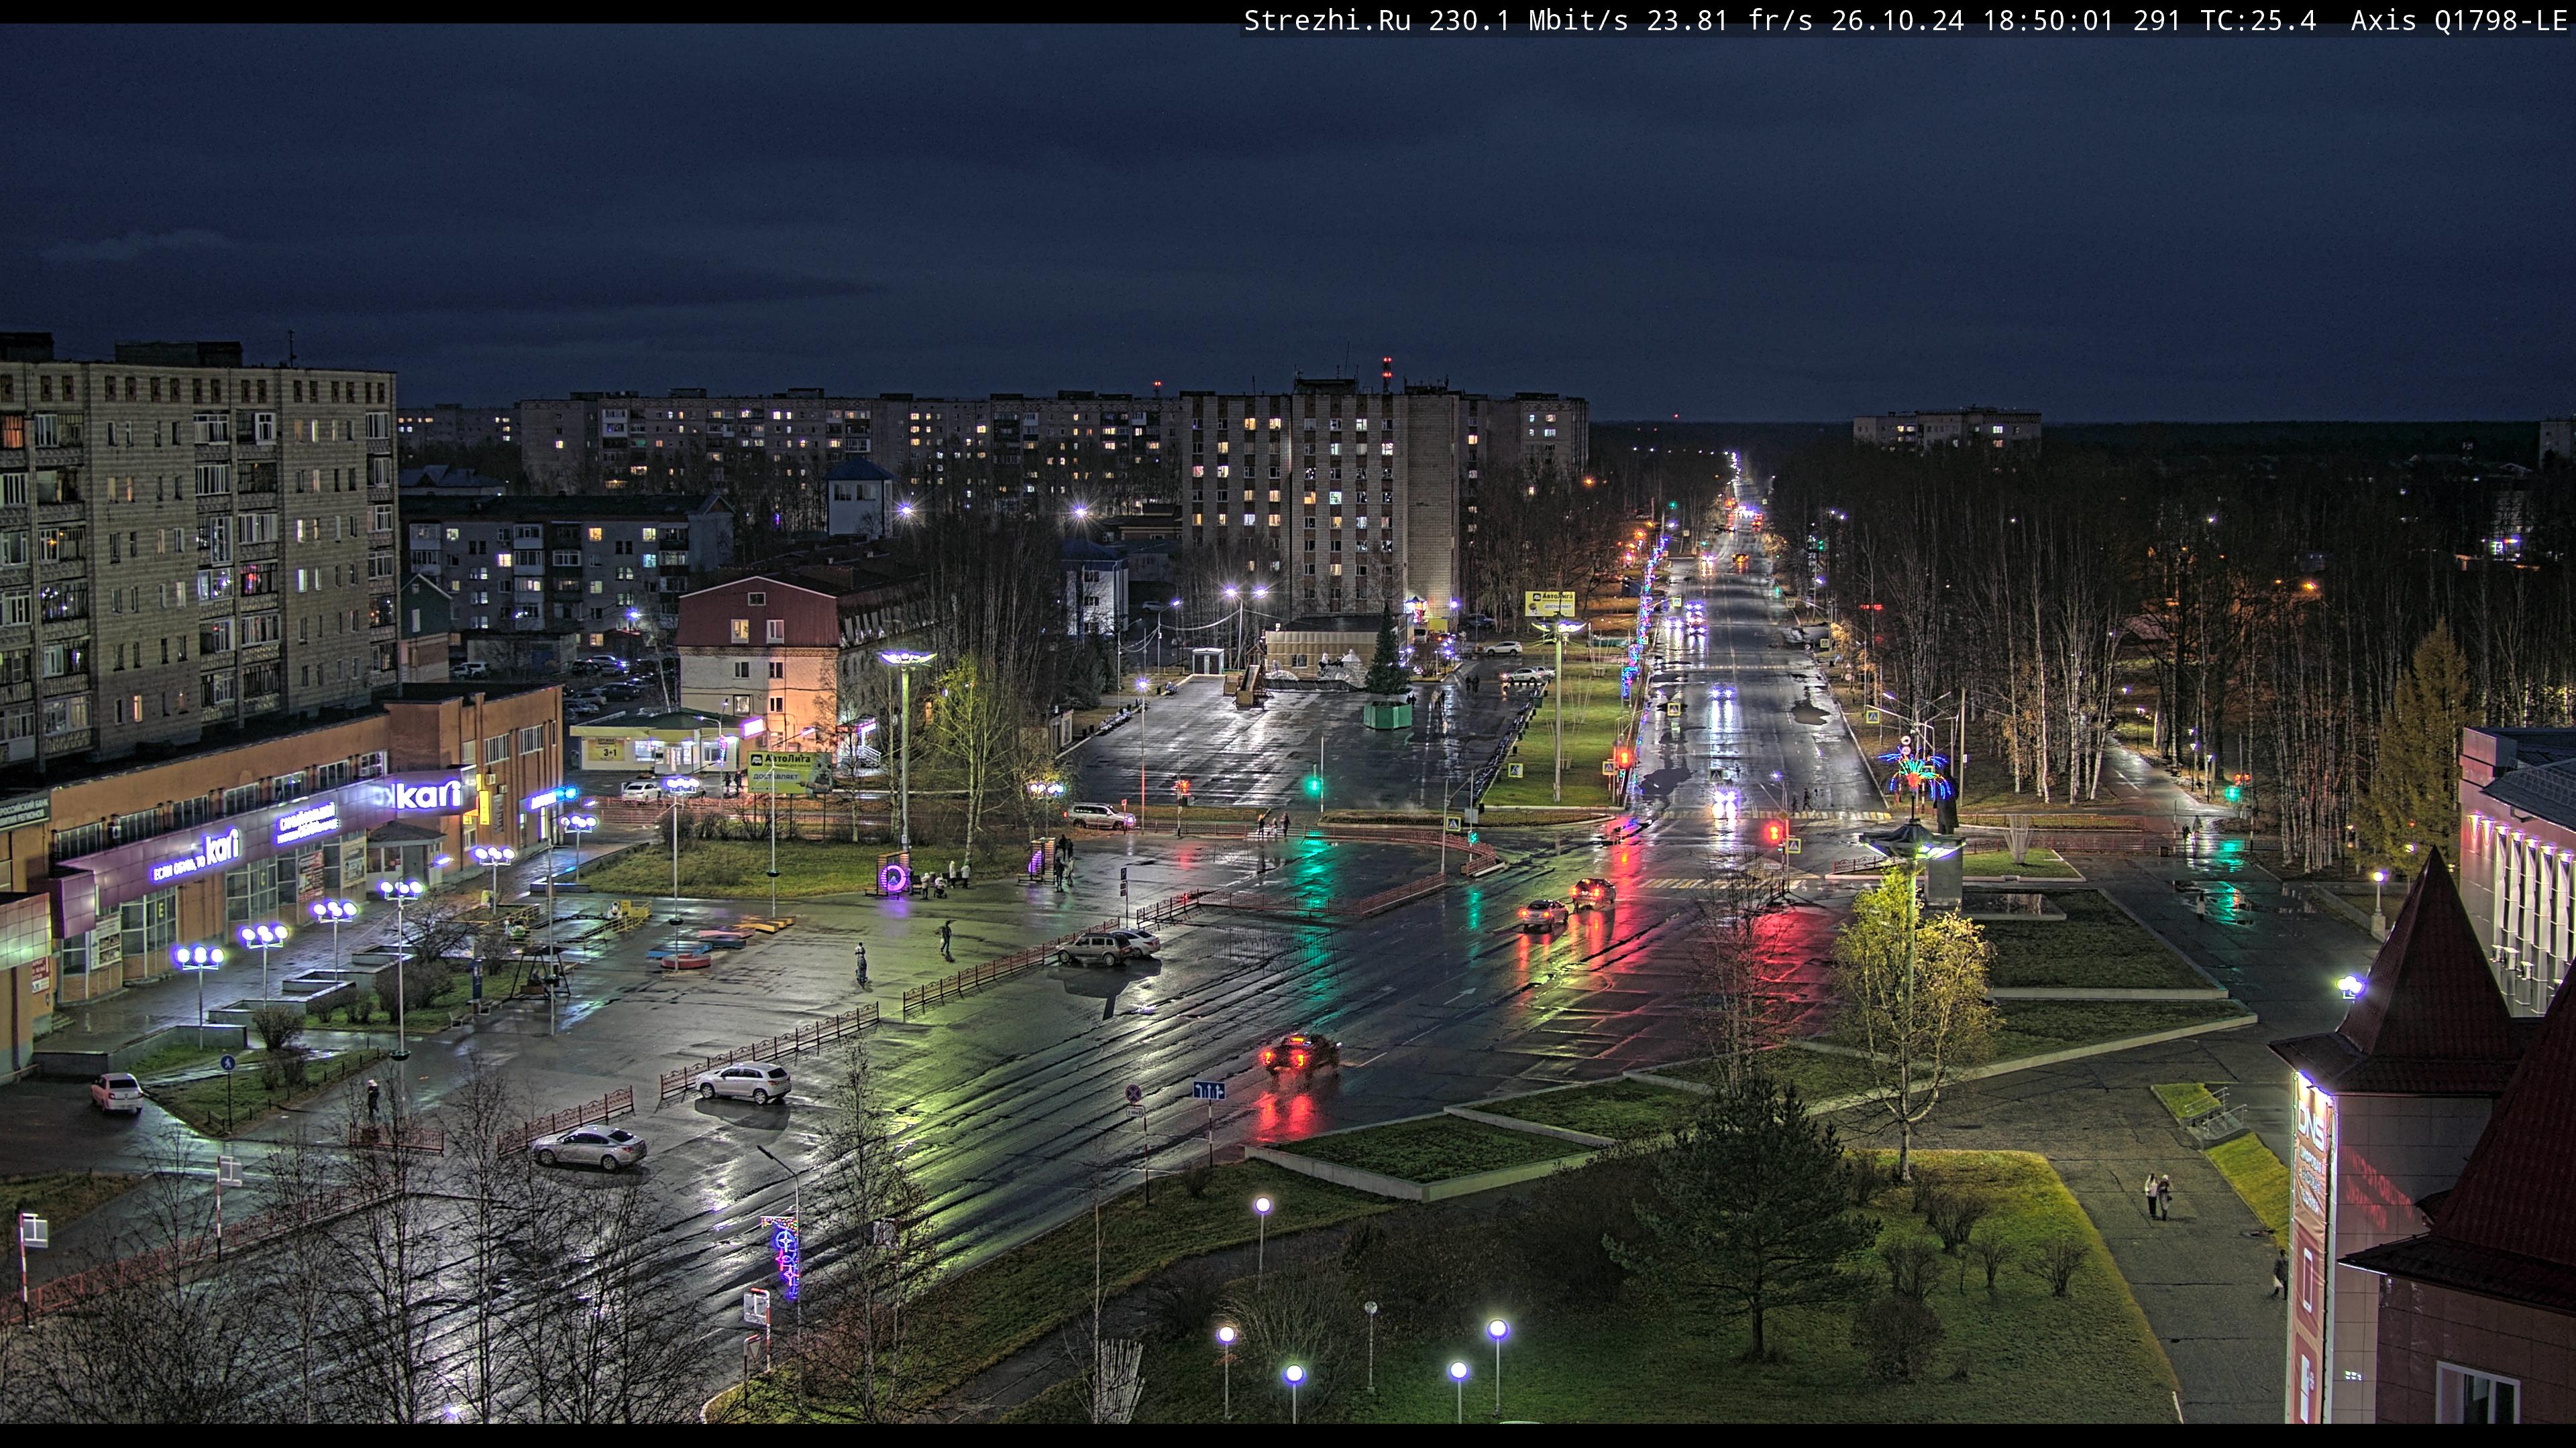Viewport: 2576px width, 1448px height.
Task: Click the 23.81 fr/s frame rate value
Action: pos(1730,21)
